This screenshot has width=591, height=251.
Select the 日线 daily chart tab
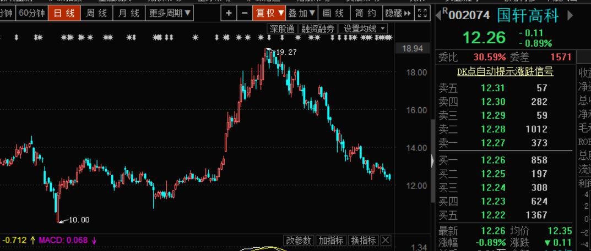coord(64,13)
